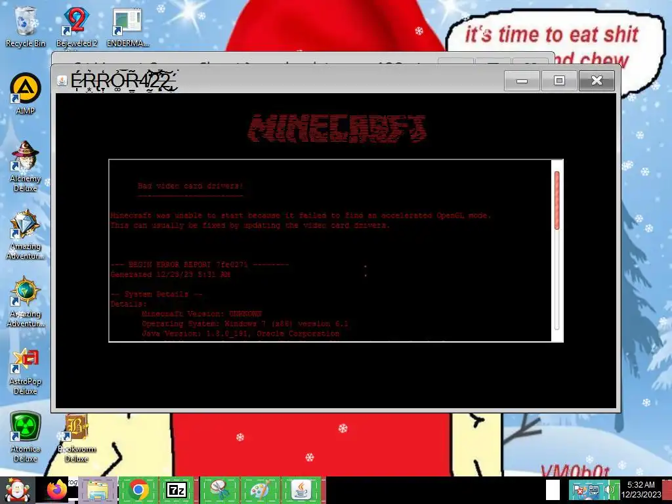Click the 'BEGIN ERROR REPORT' line

pos(199,264)
